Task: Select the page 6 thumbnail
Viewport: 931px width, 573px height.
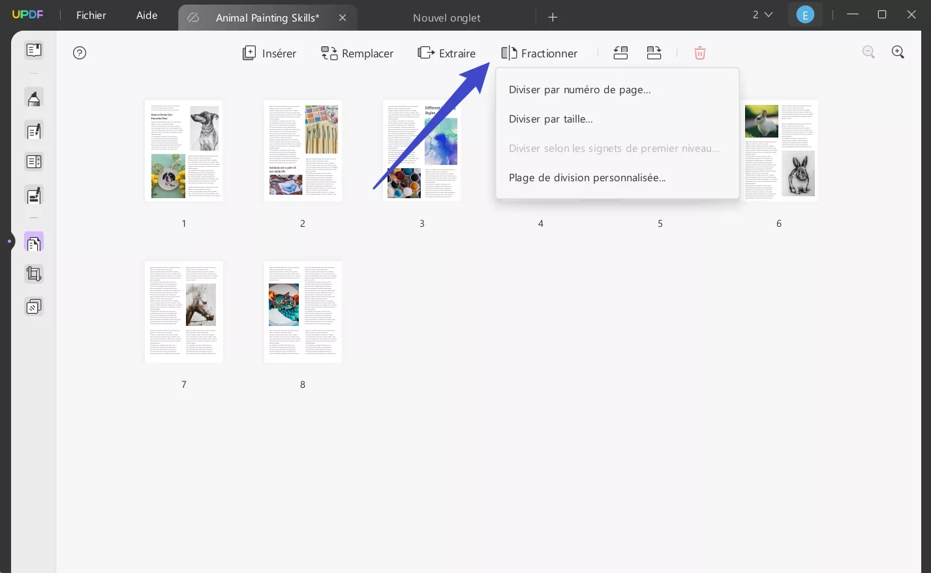Action: (779, 151)
